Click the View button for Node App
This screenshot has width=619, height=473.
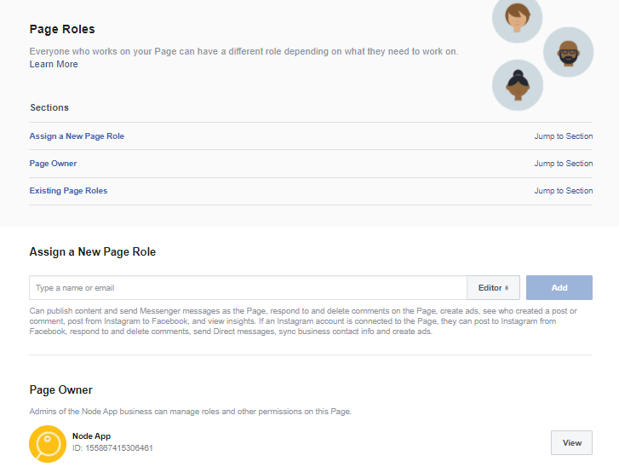tap(571, 442)
